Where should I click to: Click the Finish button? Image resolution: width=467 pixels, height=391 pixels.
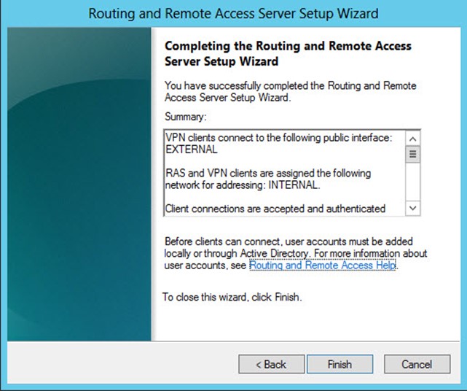pyautogui.click(x=340, y=364)
